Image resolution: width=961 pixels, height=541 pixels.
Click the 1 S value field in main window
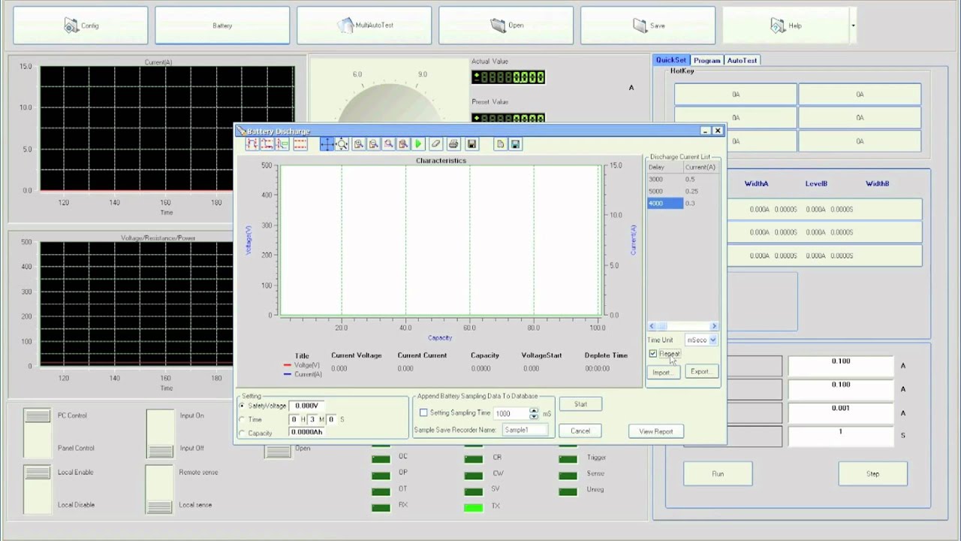click(840, 436)
